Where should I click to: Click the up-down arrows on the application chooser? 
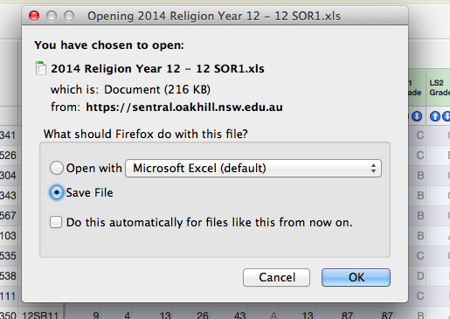pos(373,168)
